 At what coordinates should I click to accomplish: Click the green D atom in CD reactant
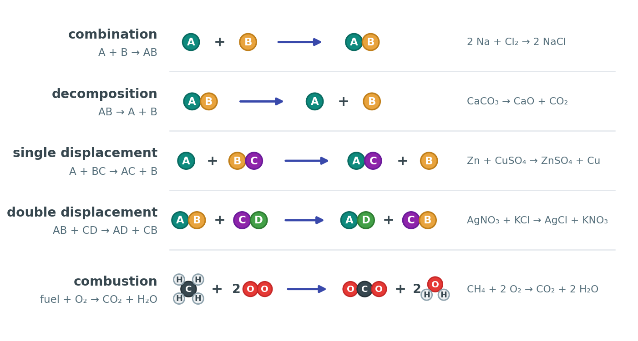pos(258,220)
